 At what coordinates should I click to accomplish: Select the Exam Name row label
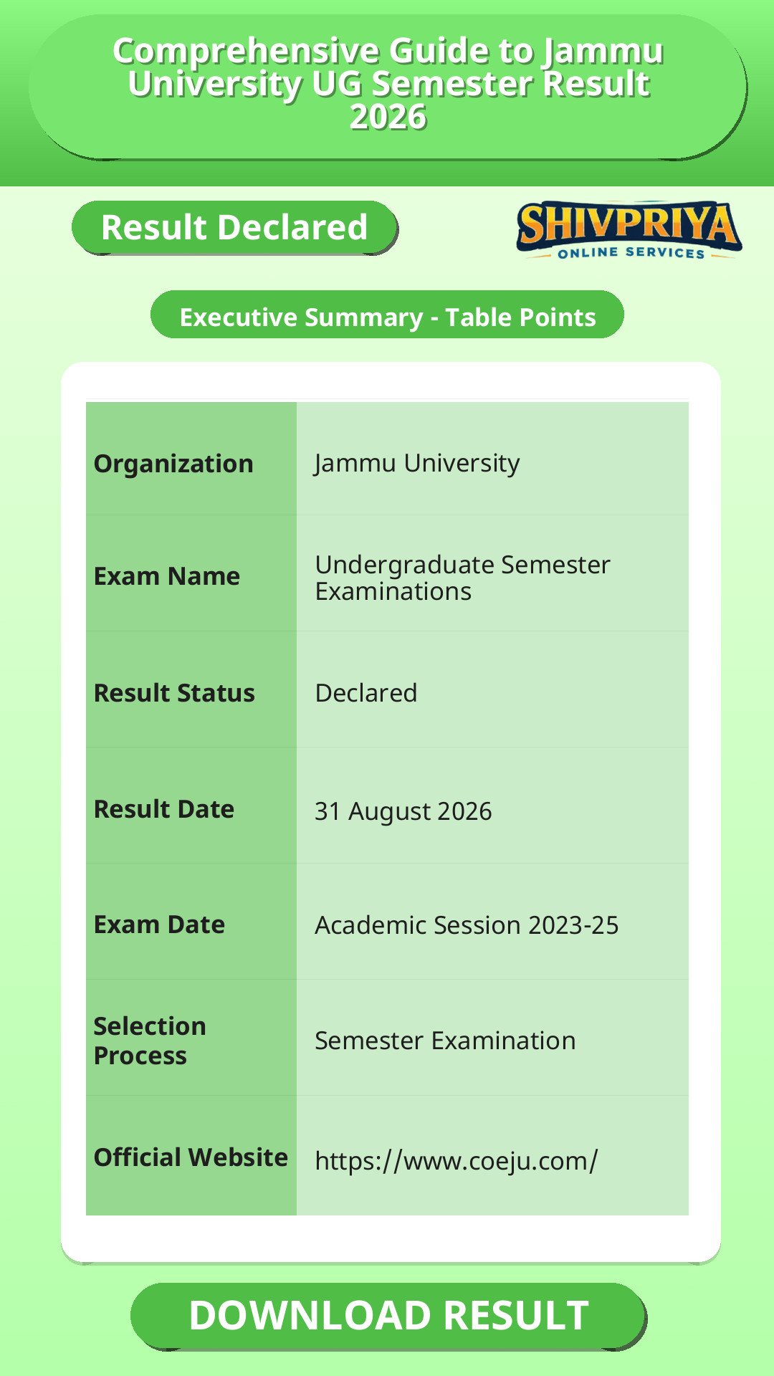pos(167,576)
